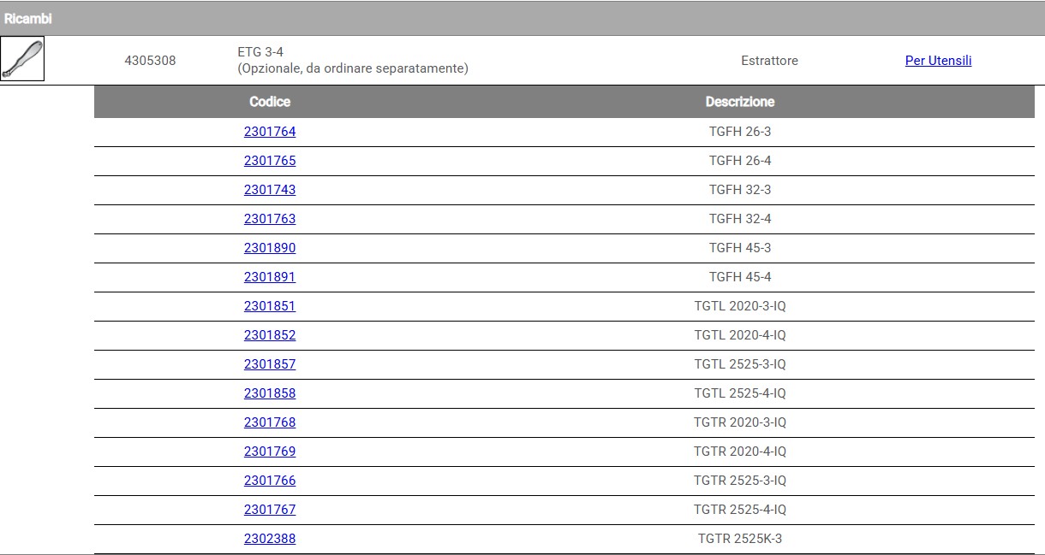1045x555 pixels.
Task: Open code 2301767 for TGTR 2525-4-IQ
Action: point(270,510)
